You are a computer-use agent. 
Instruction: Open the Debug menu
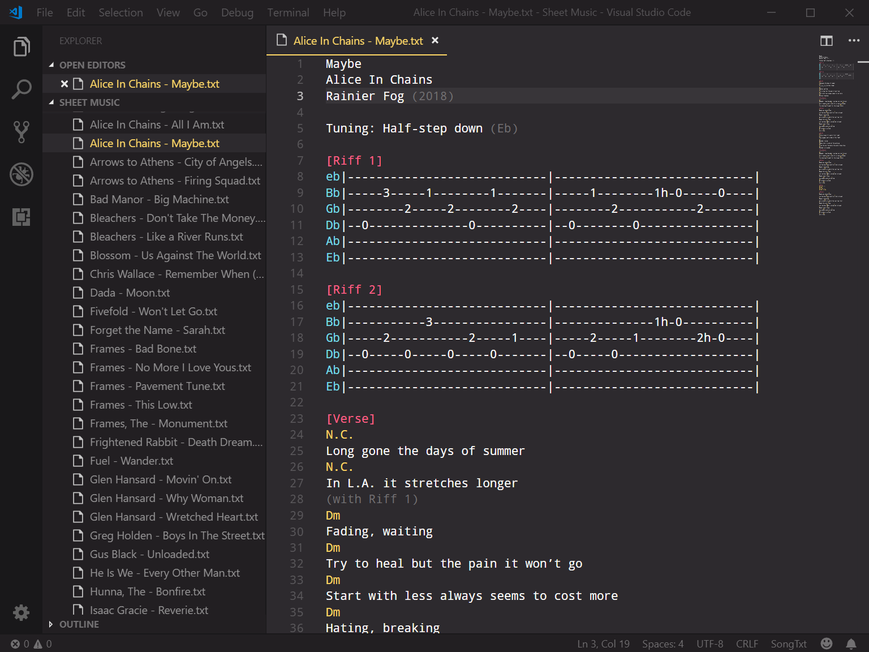tap(237, 12)
